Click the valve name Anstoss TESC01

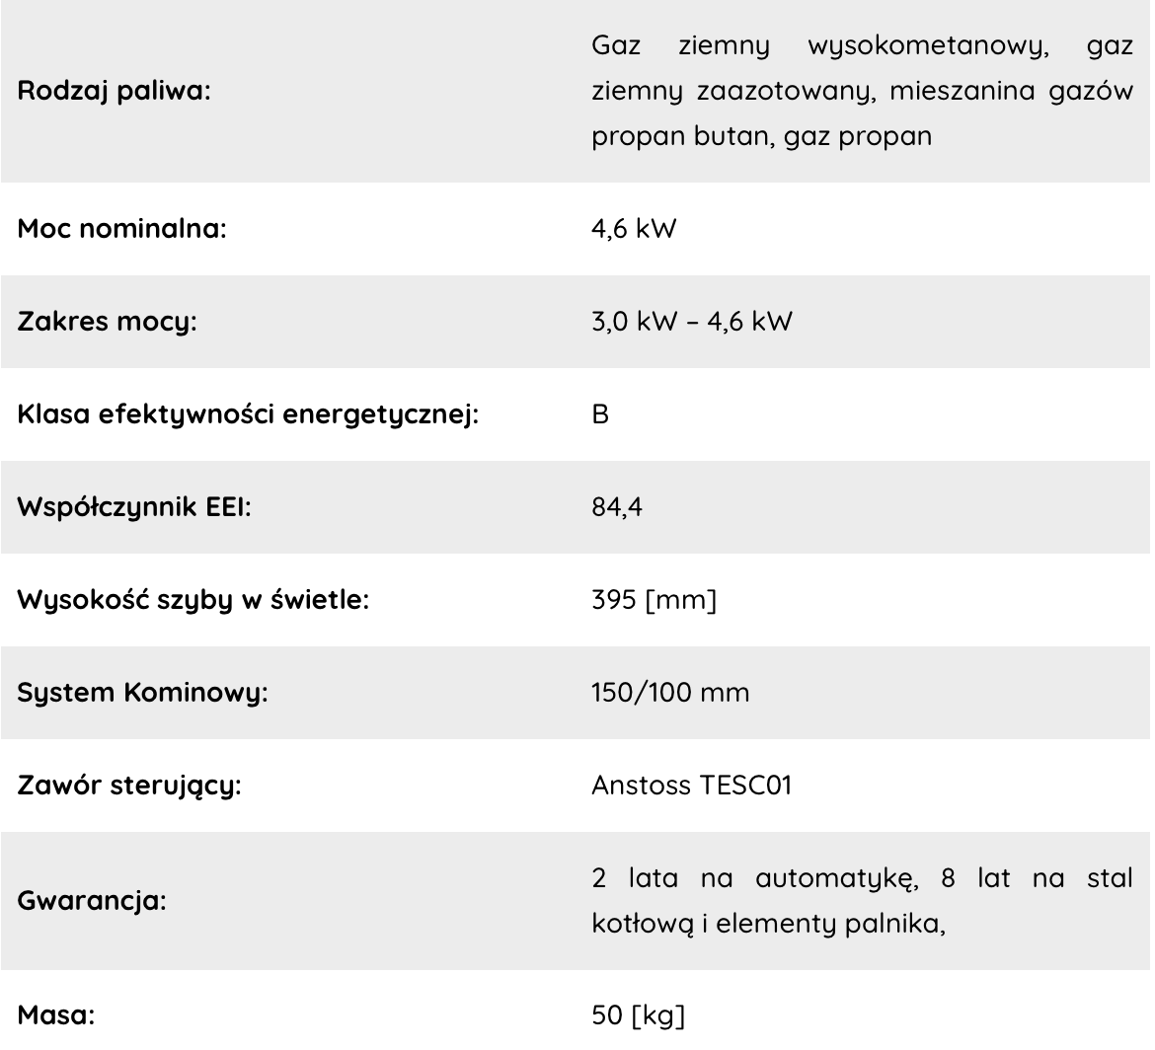(691, 787)
